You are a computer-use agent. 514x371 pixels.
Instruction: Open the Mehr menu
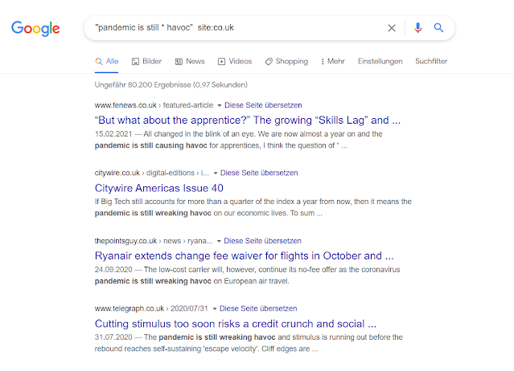point(333,61)
